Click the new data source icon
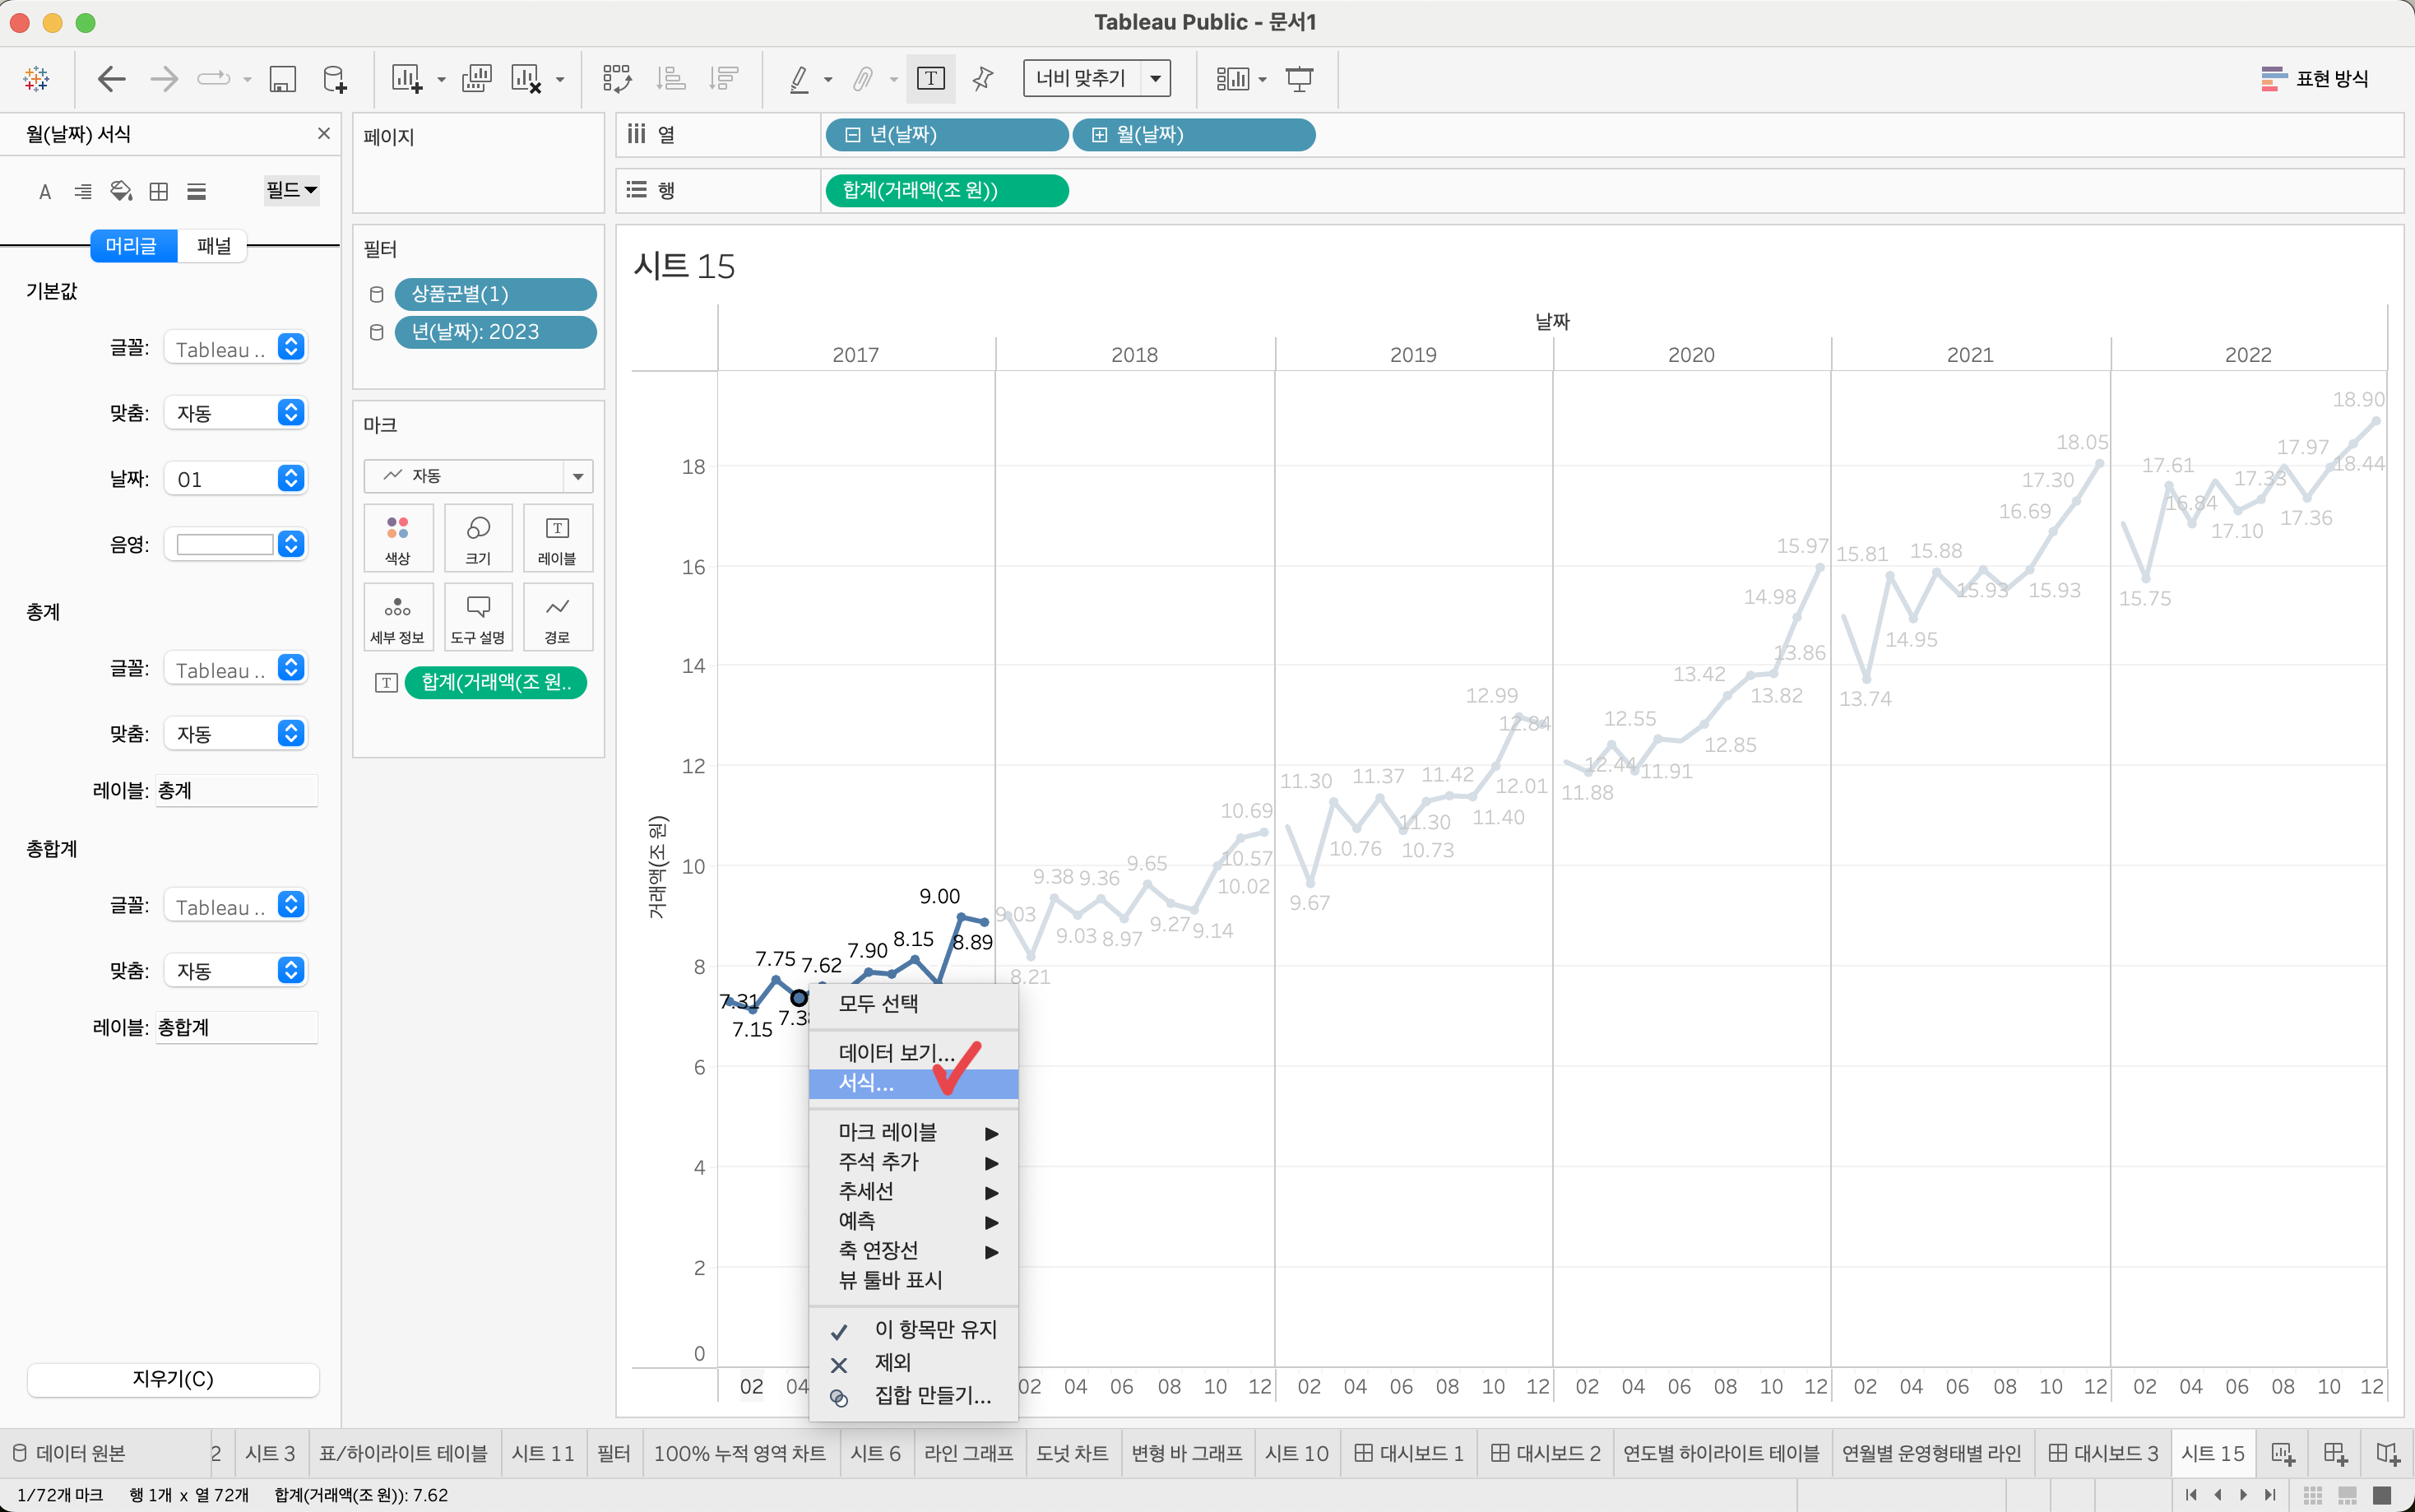 [335, 79]
